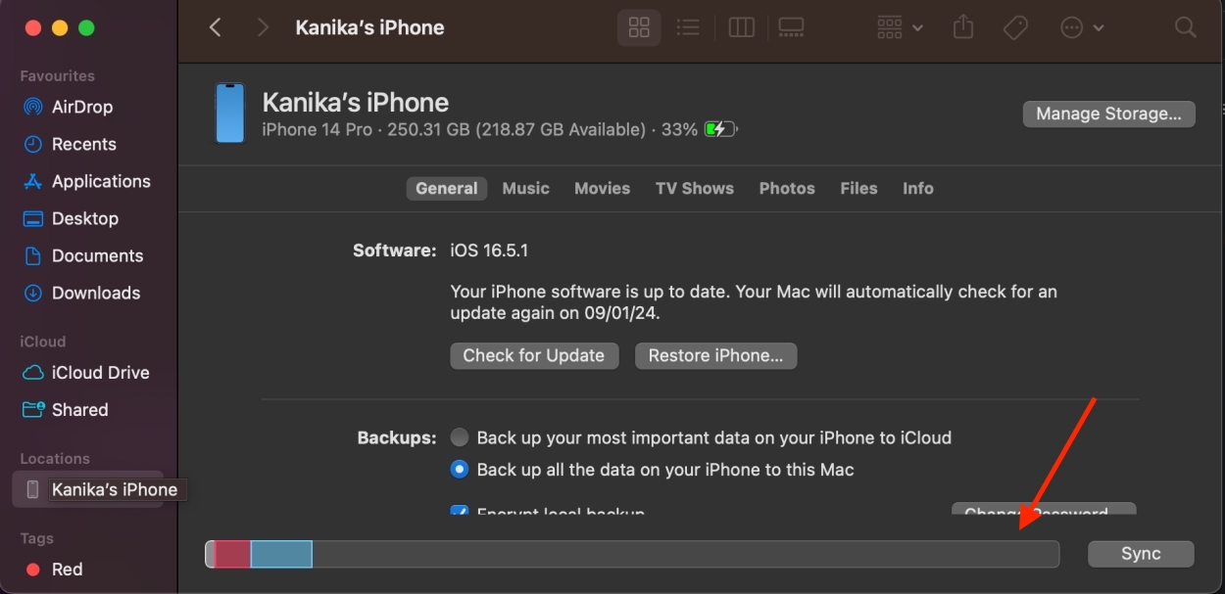
Task: Open the More actions dropdown menu
Action: pyautogui.click(x=1079, y=27)
